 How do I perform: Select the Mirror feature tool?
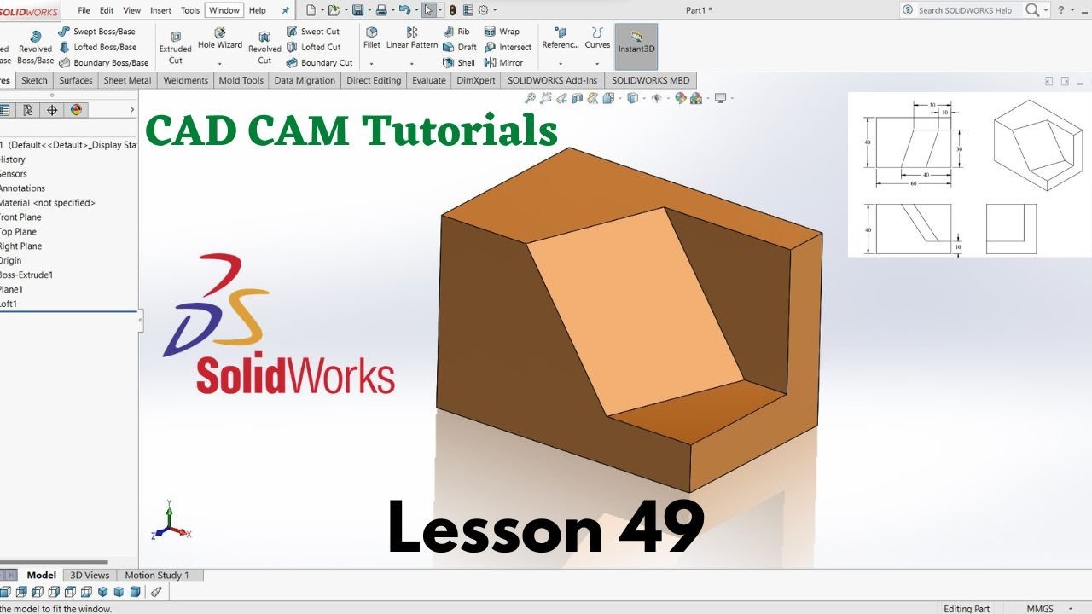503,62
